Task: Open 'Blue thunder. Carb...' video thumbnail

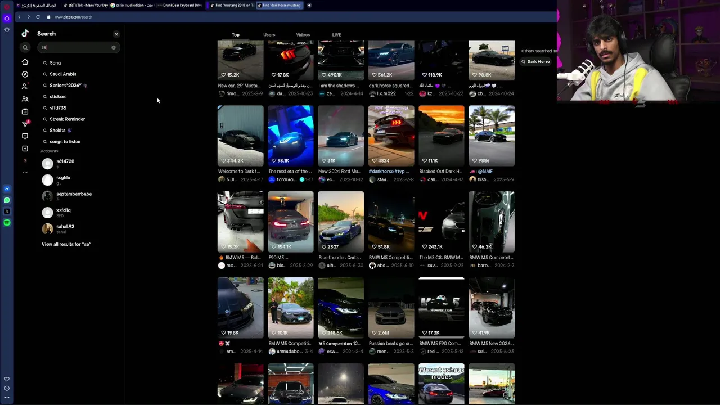Action: tap(341, 222)
